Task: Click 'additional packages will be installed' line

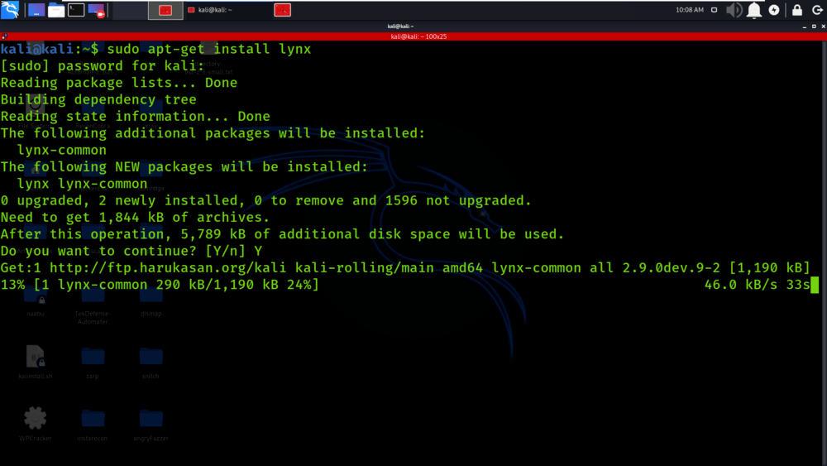Action: 213,133
